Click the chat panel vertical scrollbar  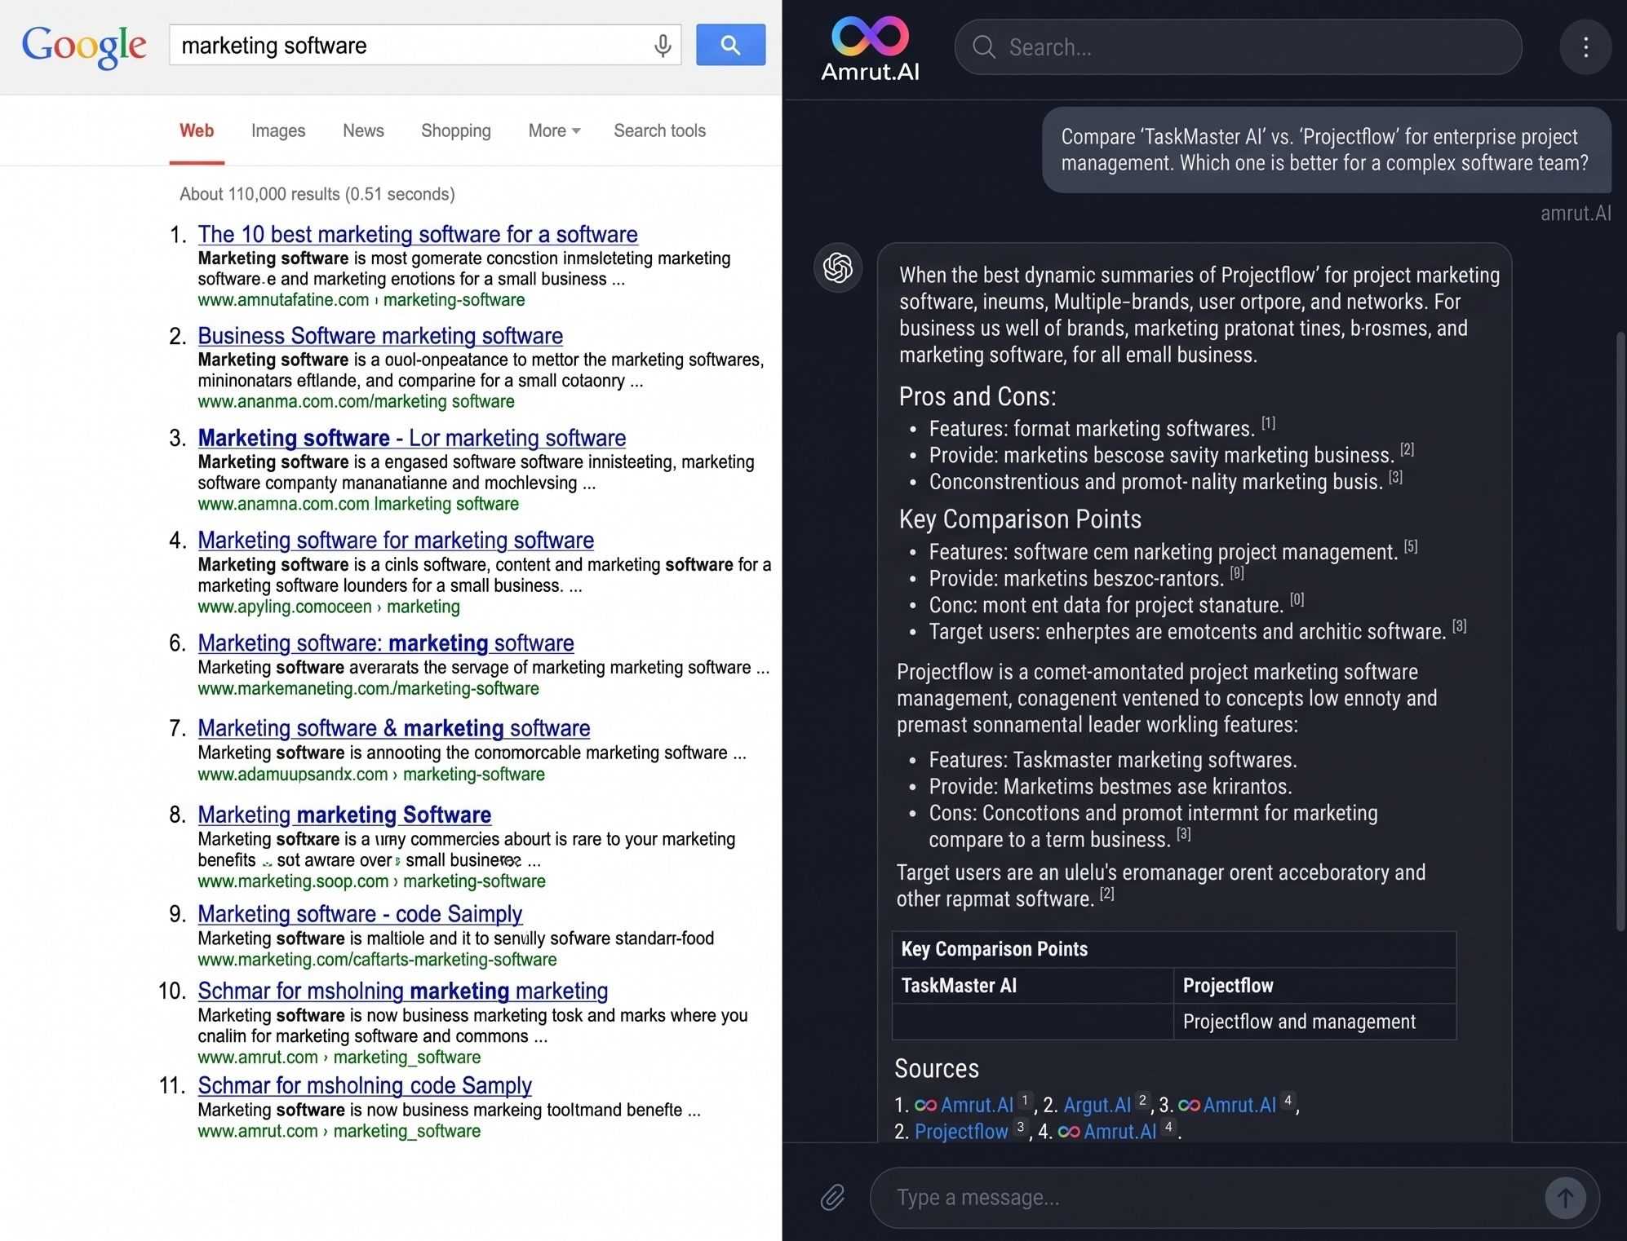click(1620, 631)
